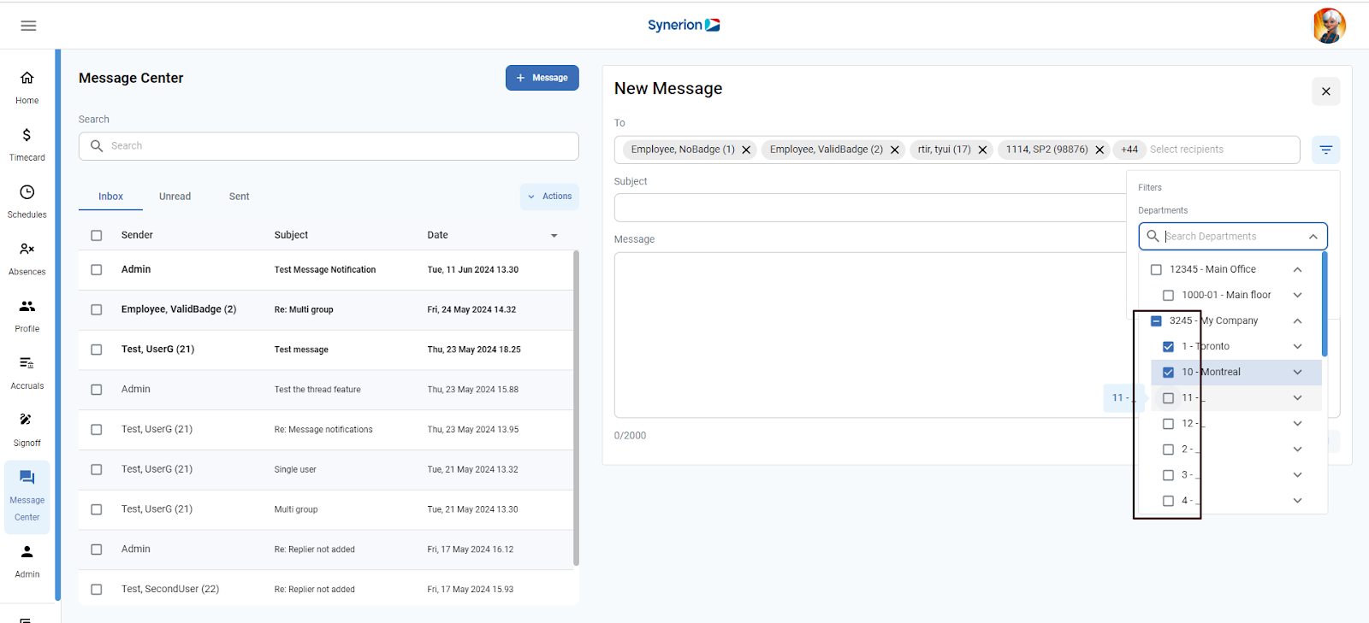
Task: Expand the 10 - Montreal node
Action: click(x=1297, y=372)
